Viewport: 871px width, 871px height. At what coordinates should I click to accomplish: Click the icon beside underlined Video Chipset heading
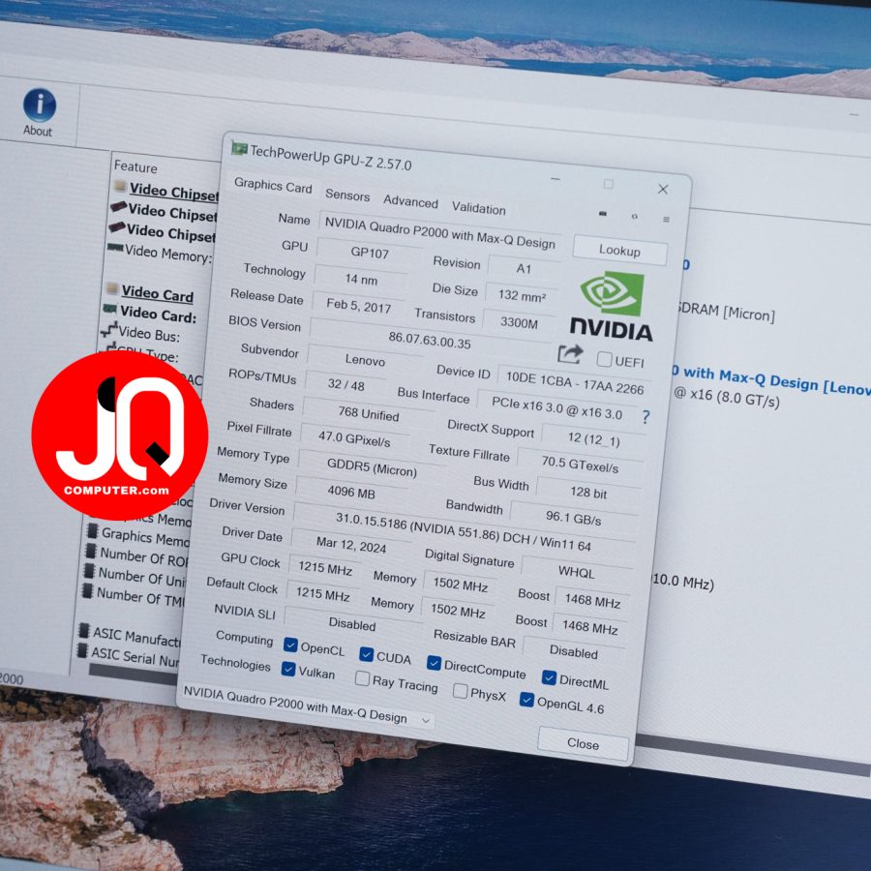point(120,186)
